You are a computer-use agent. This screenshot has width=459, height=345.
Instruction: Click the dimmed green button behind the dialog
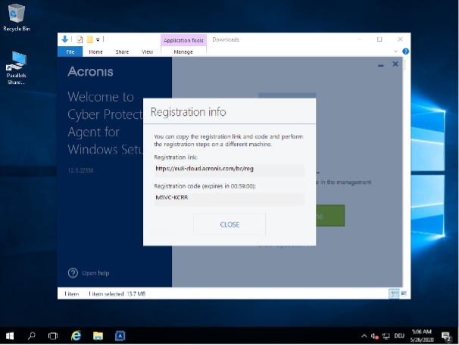point(330,216)
